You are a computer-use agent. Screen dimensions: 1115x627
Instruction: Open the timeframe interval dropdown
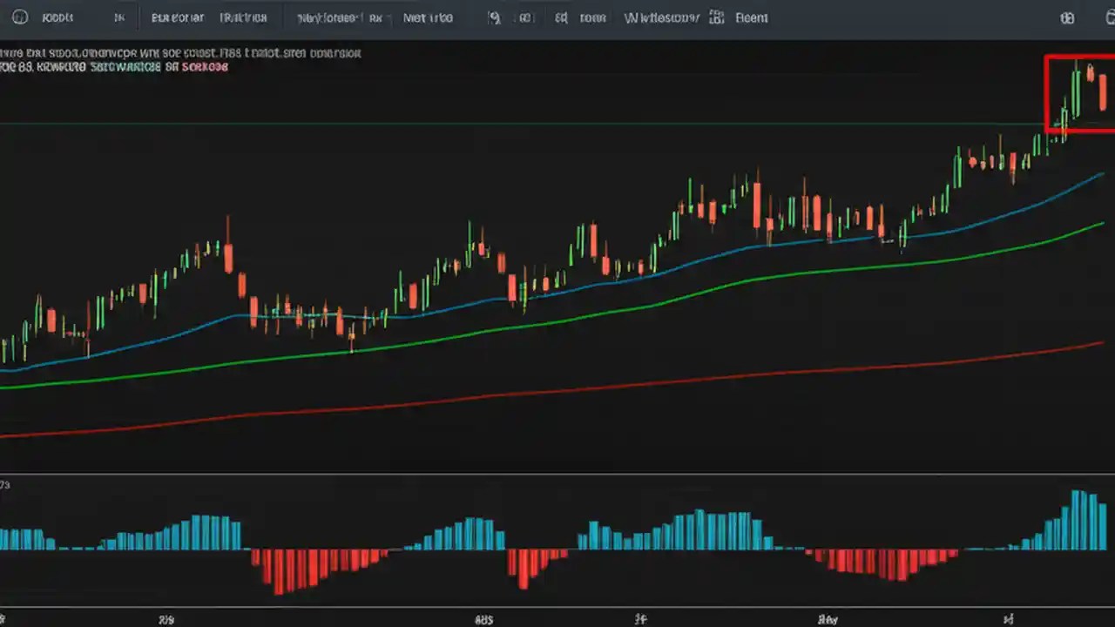[x=119, y=17]
